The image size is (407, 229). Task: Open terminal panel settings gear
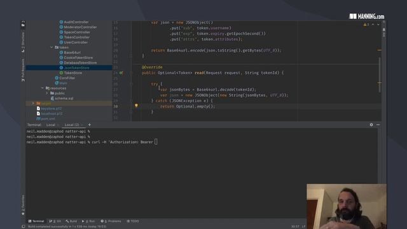(371, 125)
